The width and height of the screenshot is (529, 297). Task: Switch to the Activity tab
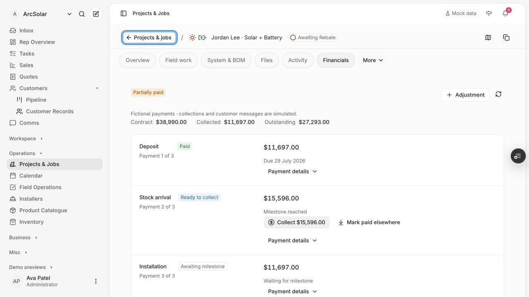pos(298,60)
